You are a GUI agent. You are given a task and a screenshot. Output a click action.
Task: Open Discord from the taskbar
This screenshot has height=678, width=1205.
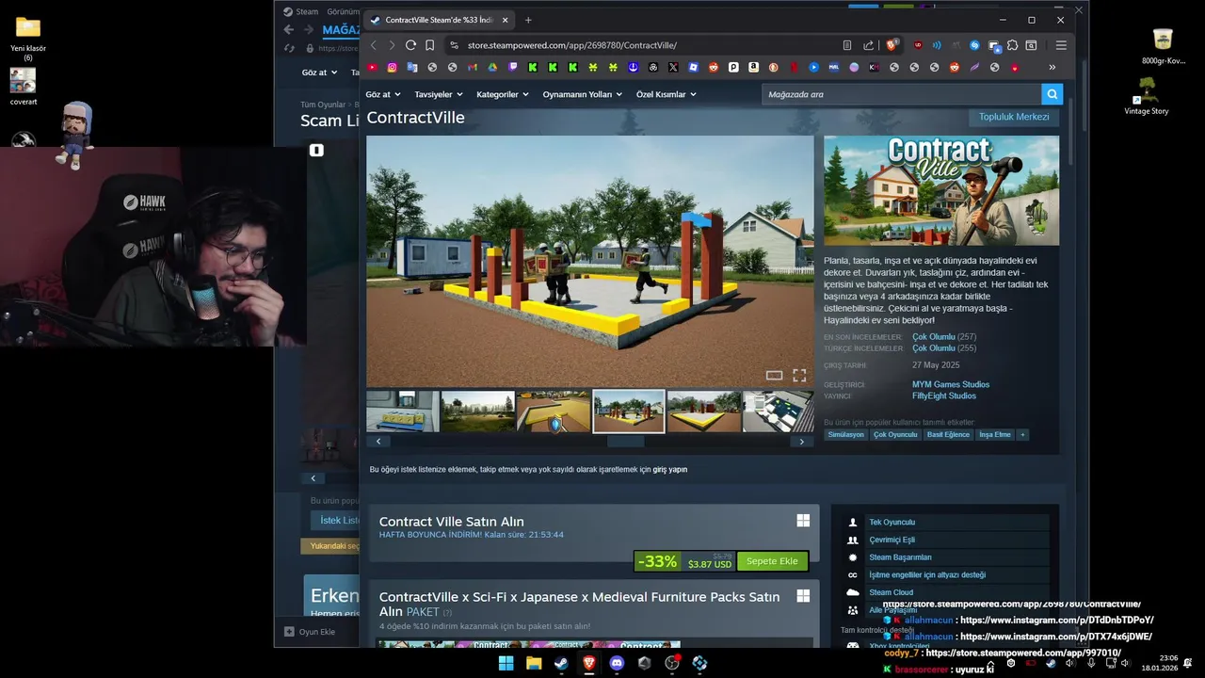point(617,663)
